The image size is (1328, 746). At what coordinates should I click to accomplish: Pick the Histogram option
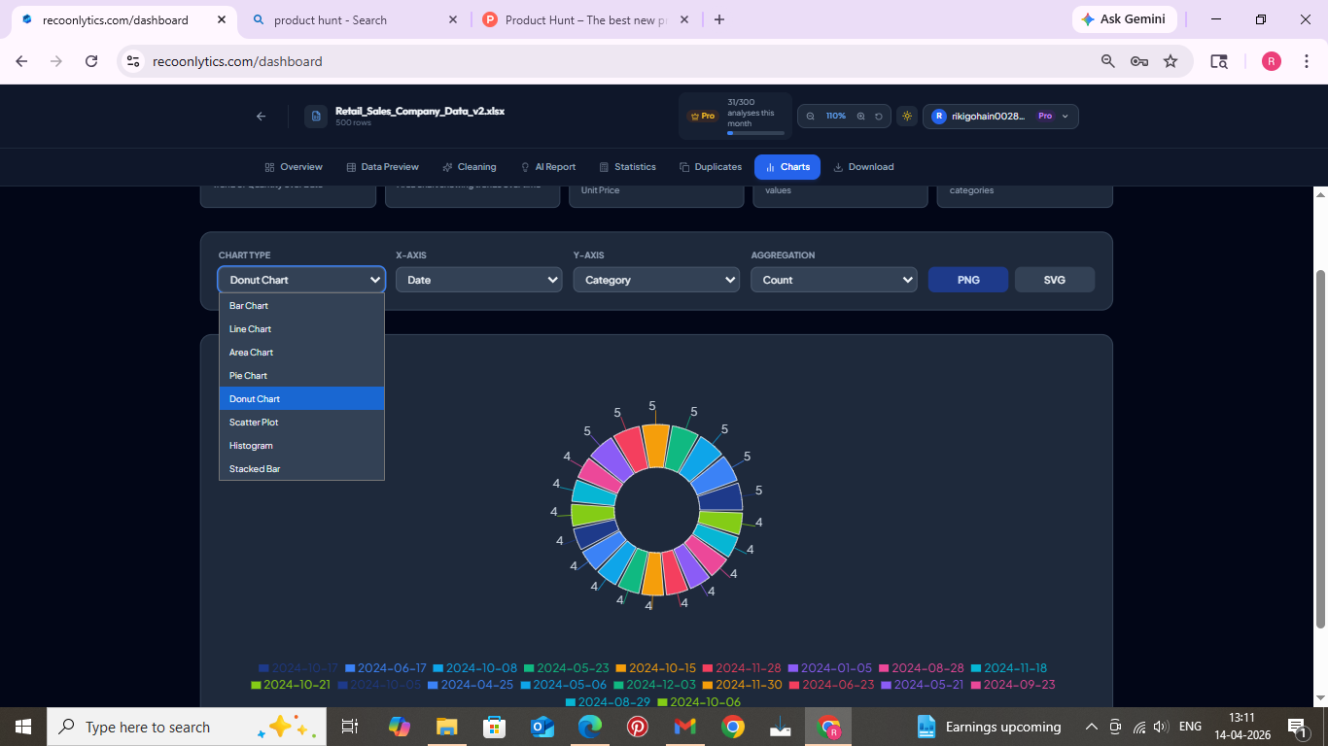pyautogui.click(x=301, y=446)
